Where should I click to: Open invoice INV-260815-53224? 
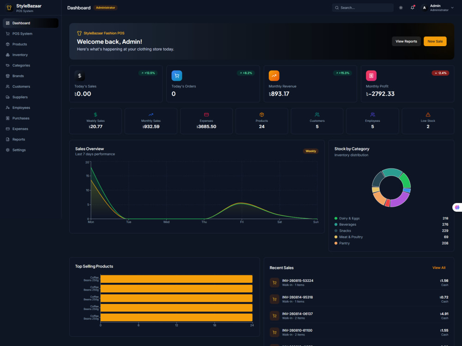tap(359, 282)
